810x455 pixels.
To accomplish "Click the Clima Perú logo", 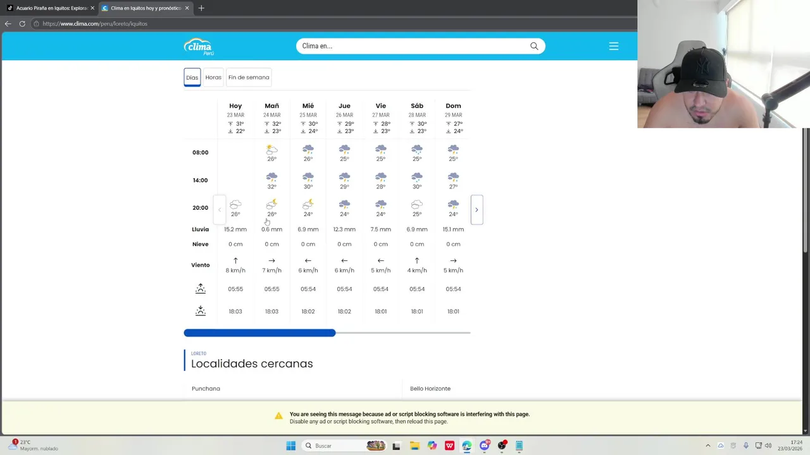I will pos(199,46).
